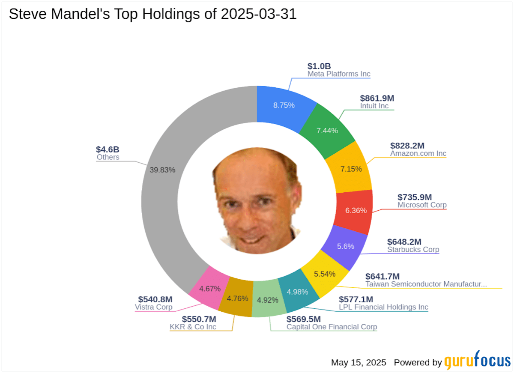Click the teal LPL Financial 4.98% segment
This screenshot has height=373, width=514.
click(297, 292)
